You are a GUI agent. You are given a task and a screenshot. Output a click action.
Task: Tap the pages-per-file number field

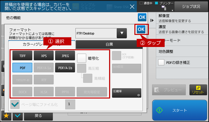[x=70, y=104]
